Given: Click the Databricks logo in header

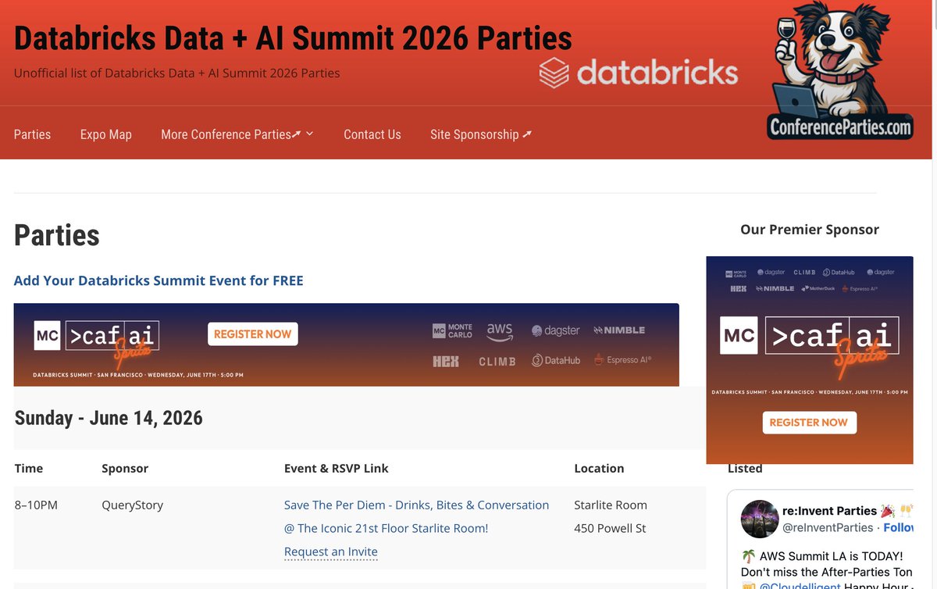Looking at the screenshot, I should pos(638,73).
